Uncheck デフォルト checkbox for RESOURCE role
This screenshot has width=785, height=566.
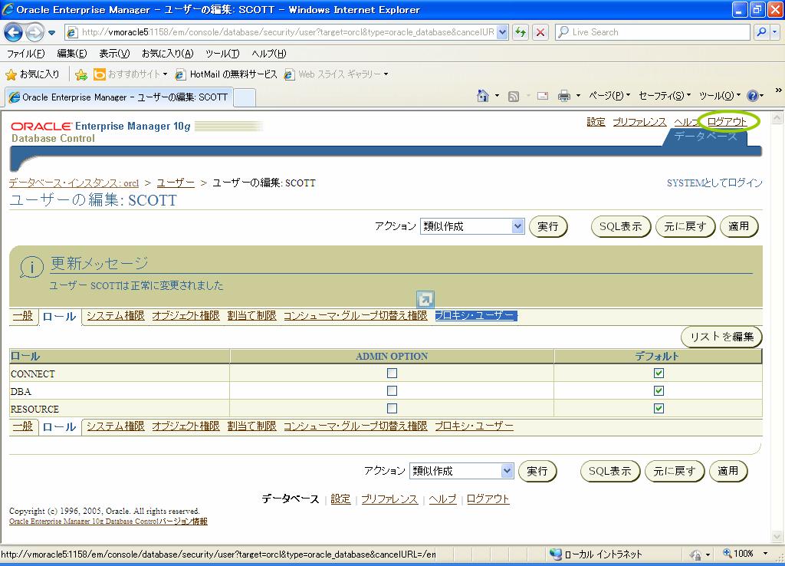659,408
